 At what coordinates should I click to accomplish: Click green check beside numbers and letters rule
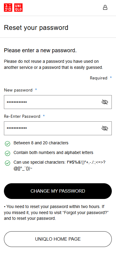(8, 153)
